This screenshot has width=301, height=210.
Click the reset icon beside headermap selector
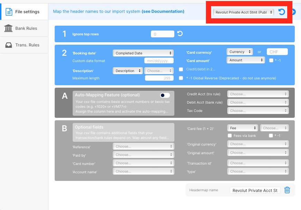click(282, 12)
